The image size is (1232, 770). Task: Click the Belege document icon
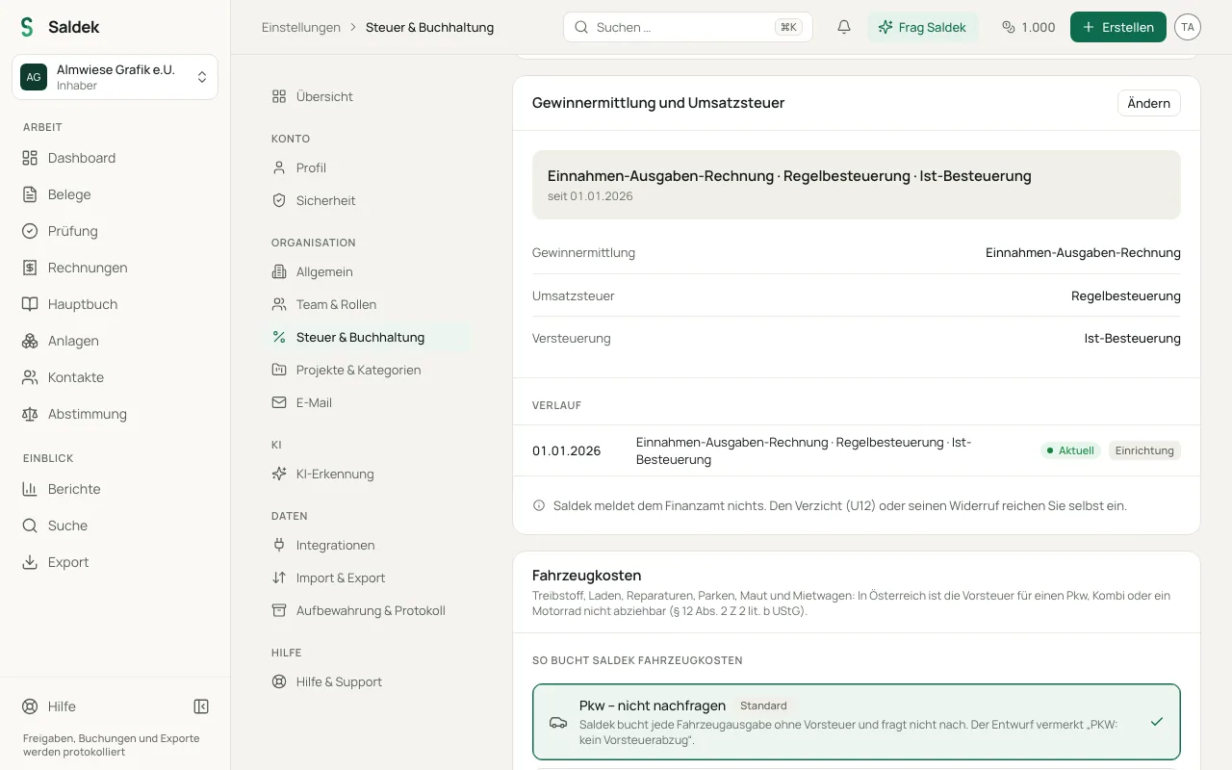(x=30, y=194)
